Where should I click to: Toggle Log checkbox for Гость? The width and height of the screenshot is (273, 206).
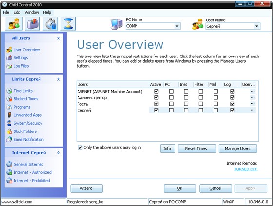232,104
